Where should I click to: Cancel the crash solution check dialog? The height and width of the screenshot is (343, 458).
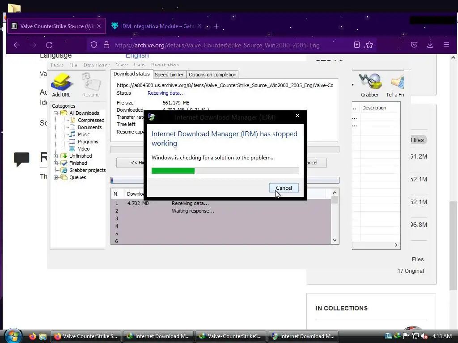(284, 188)
